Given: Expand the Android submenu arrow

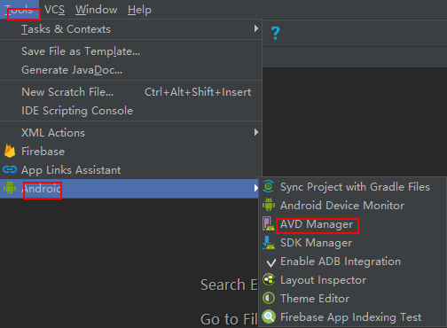Looking at the screenshot, I should pos(256,188).
